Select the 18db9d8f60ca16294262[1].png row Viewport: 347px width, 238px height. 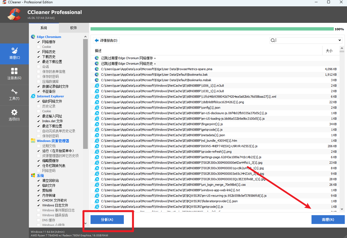[216, 102]
